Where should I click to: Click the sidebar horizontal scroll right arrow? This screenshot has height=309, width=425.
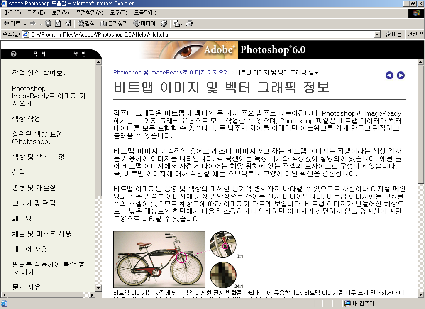coord(92,294)
